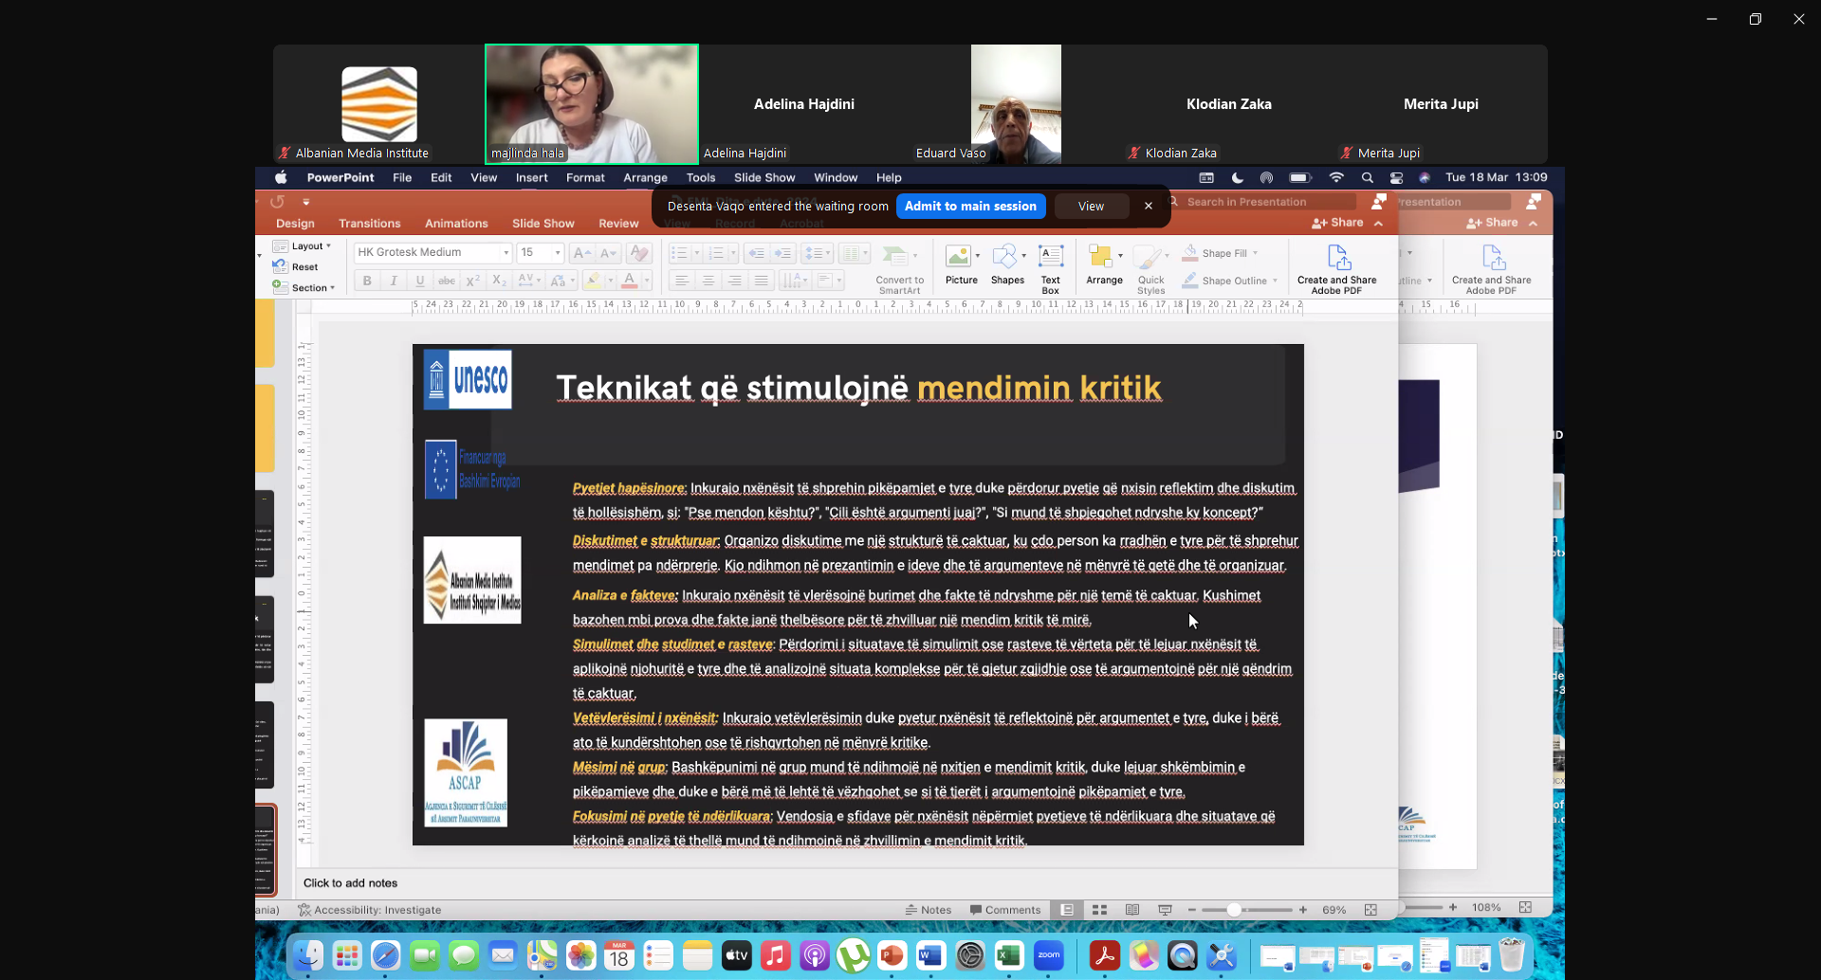This screenshot has height=980, width=1821.
Task: Click the text highlight color swatch
Action: 593,281
